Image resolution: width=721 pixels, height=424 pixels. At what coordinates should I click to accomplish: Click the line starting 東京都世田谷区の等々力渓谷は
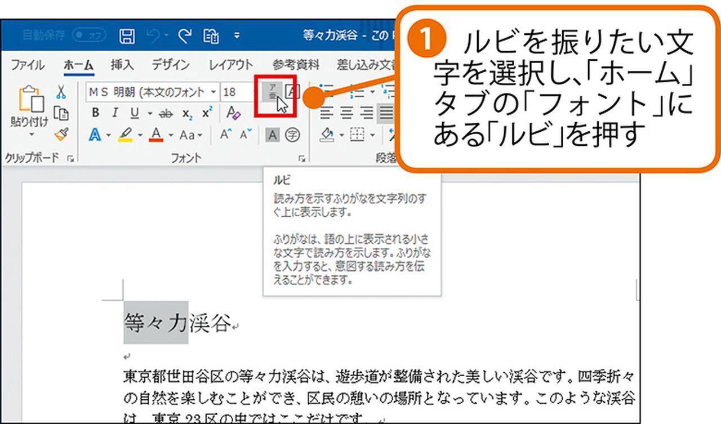coord(379,376)
